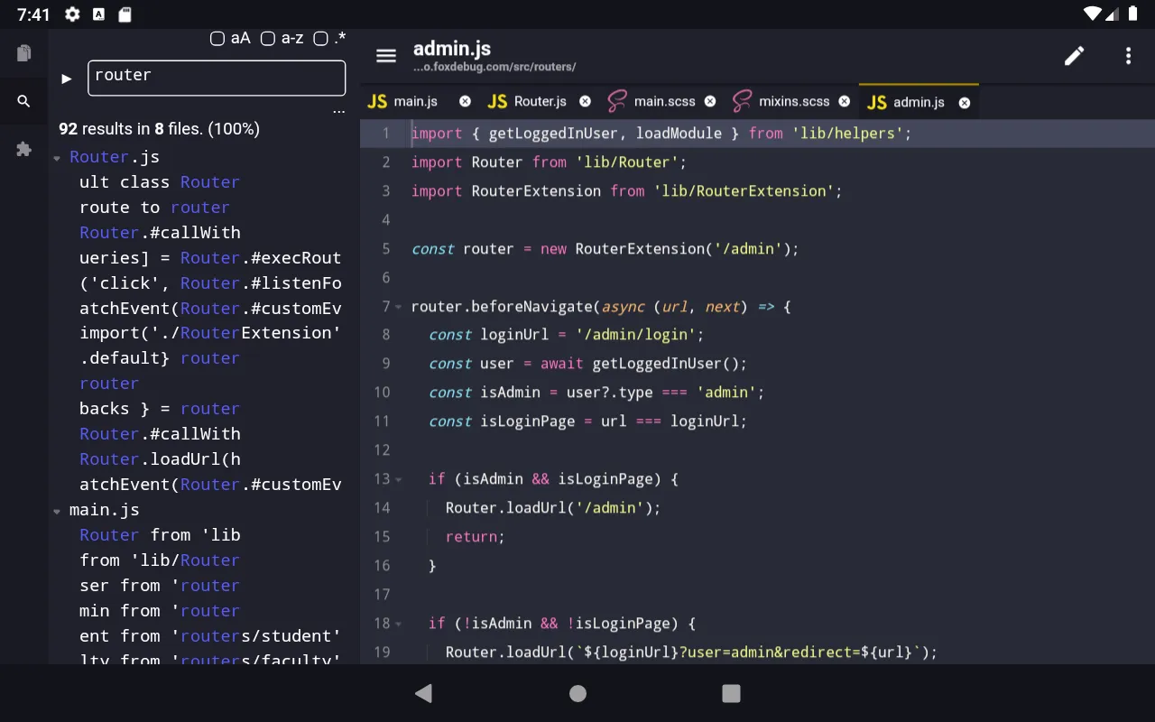This screenshot has width=1155, height=722.
Task: Toggle the aA case-sensitive checkbox
Action: coord(217,39)
